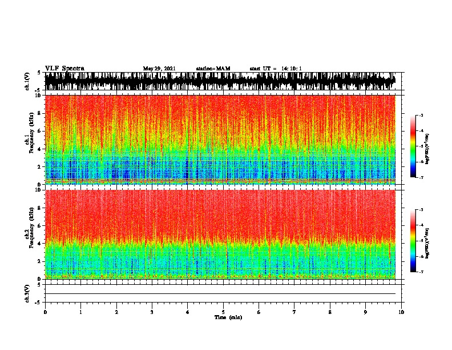Click the "ch.3(V)" axis label

27,293
